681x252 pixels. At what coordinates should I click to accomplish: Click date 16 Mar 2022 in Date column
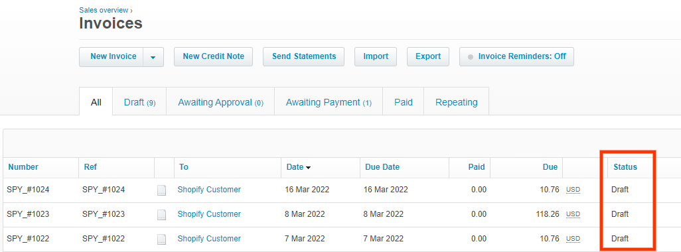click(x=307, y=190)
